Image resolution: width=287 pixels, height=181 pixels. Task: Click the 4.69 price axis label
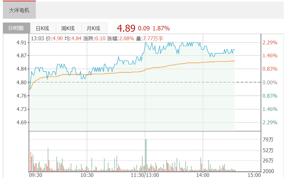tap(22, 122)
